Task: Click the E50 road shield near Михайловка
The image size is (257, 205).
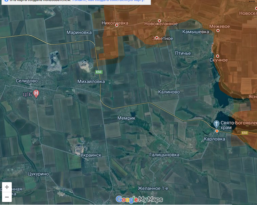Action: (99, 72)
